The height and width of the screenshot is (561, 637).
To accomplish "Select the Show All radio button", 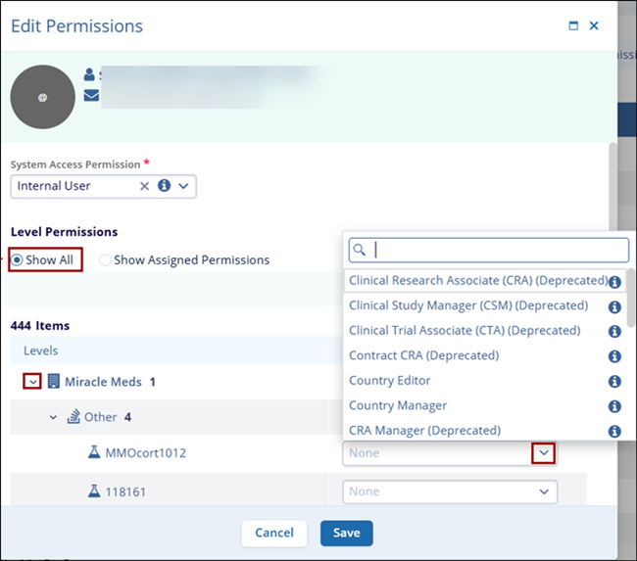I will [x=18, y=260].
